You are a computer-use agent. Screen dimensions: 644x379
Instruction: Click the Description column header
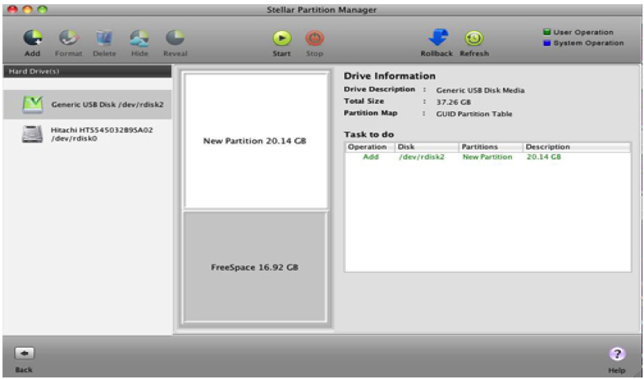577,147
